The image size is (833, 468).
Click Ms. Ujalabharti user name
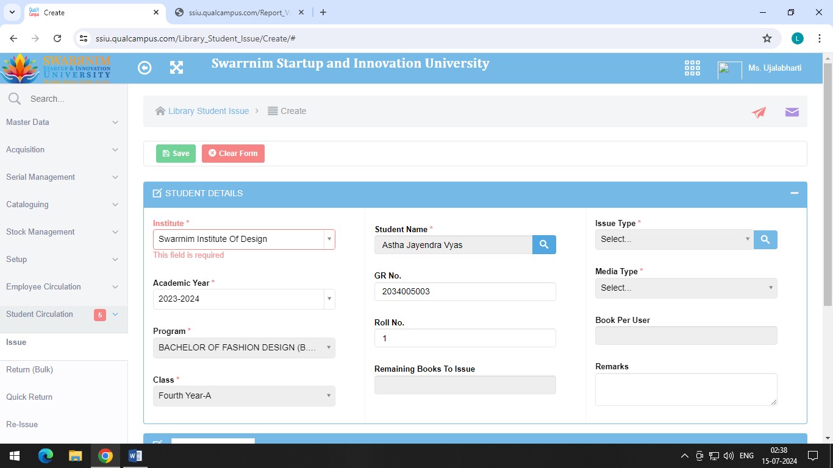click(x=775, y=68)
